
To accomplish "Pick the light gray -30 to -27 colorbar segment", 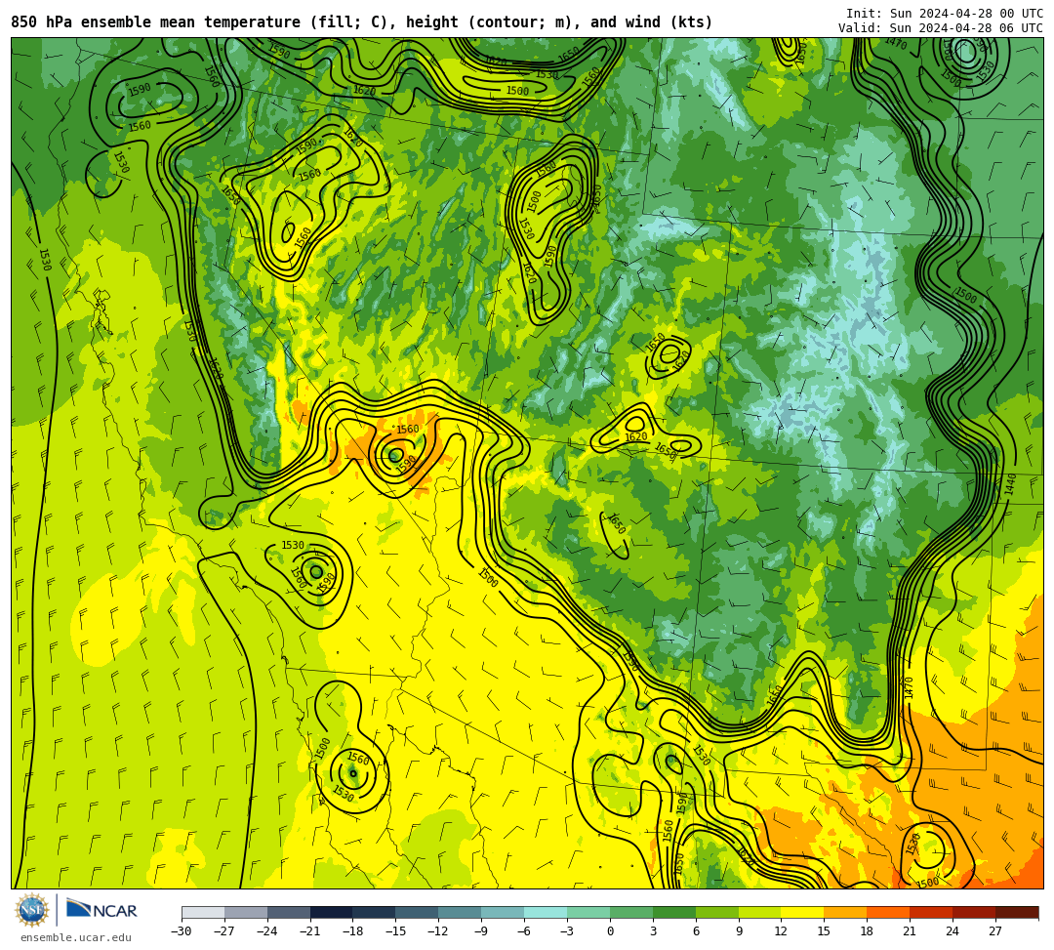I will pyautogui.click(x=203, y=912).
